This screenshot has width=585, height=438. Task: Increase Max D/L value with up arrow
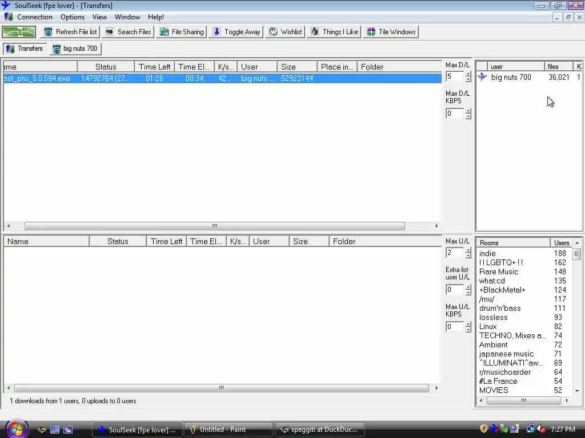coord(468,74)
